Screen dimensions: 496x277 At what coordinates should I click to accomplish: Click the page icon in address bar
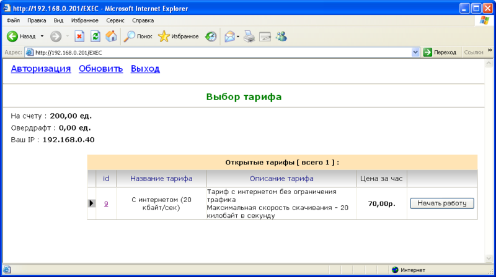(x=29, y=53)
